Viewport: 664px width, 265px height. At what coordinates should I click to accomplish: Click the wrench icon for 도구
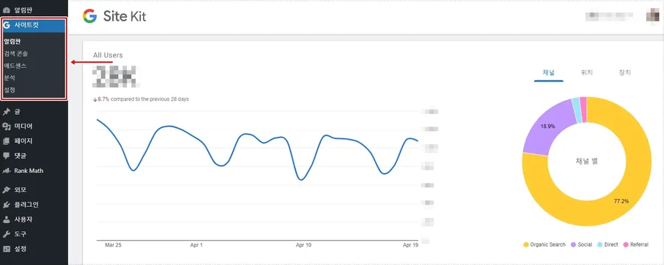[6, 234]
